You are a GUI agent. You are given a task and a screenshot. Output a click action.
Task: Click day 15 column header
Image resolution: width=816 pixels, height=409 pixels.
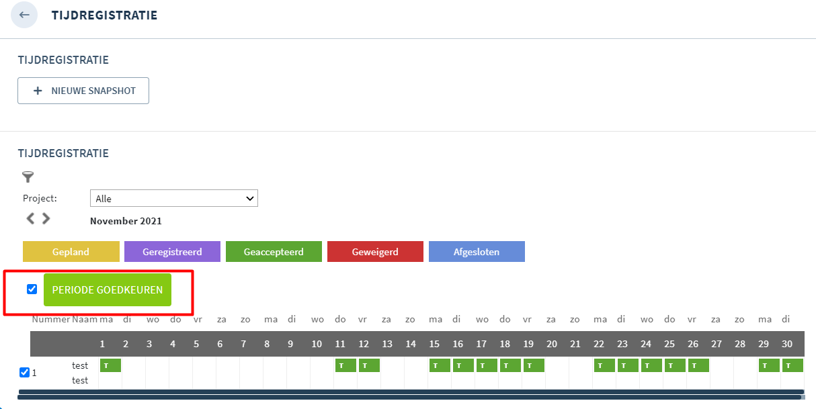[434, 344]
